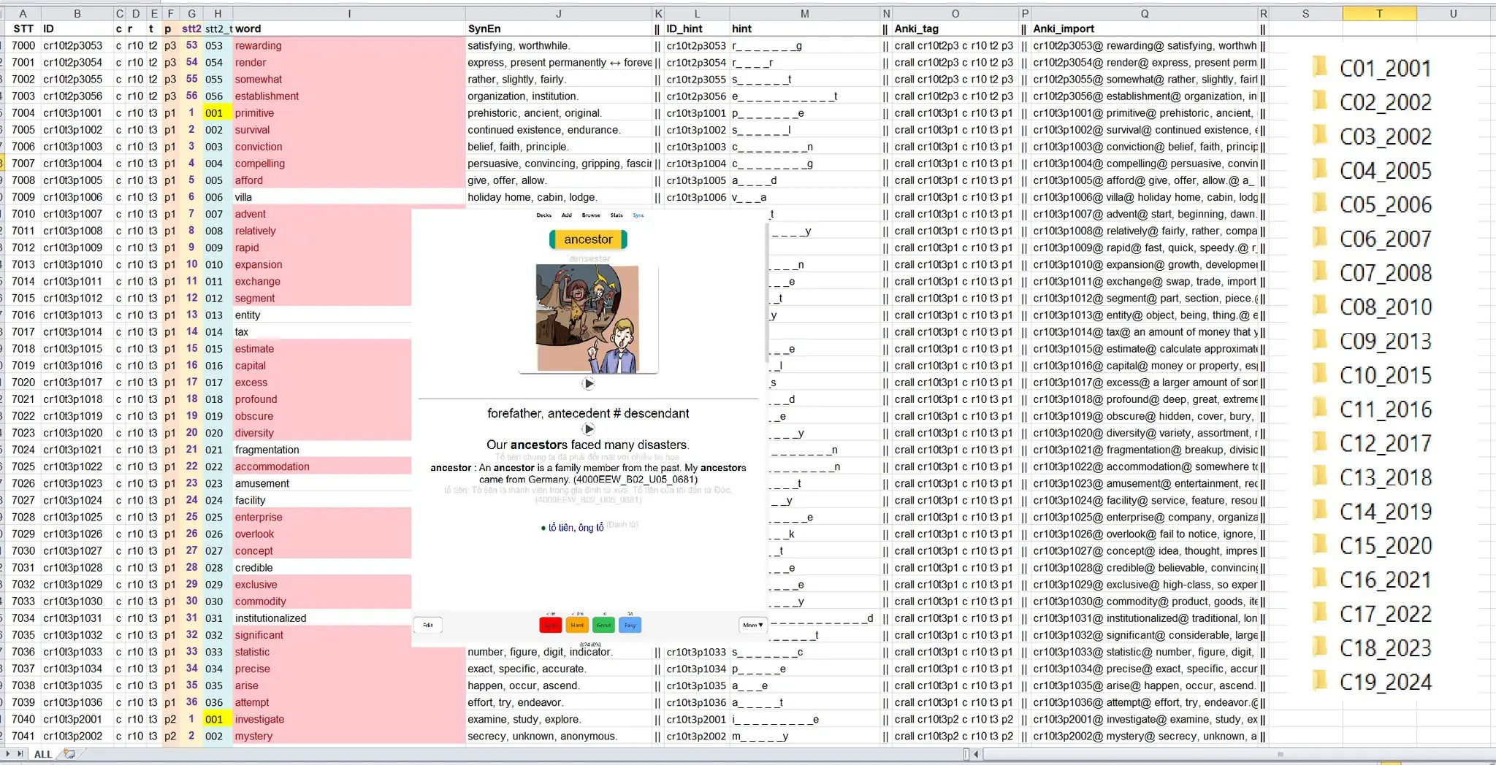Viewport: 1496px width, 765px height.
Task: Select the column T header
Action: click(1378, 13)
